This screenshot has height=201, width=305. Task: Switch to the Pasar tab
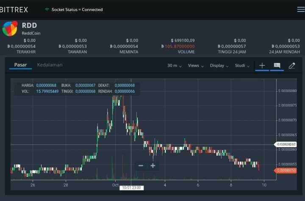click(x=20, y=65)
